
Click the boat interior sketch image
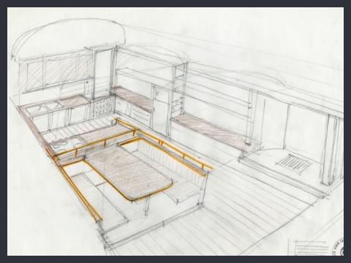(175, 131)
